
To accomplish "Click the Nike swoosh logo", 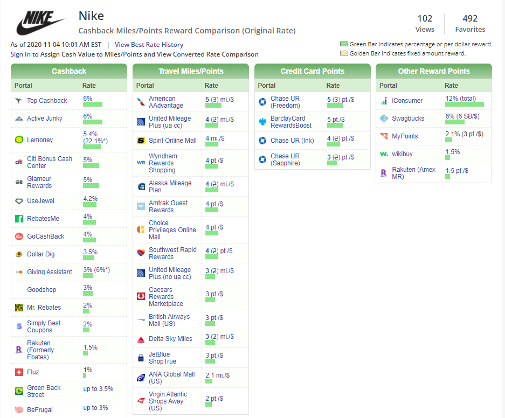I will (x=41, y=23).
